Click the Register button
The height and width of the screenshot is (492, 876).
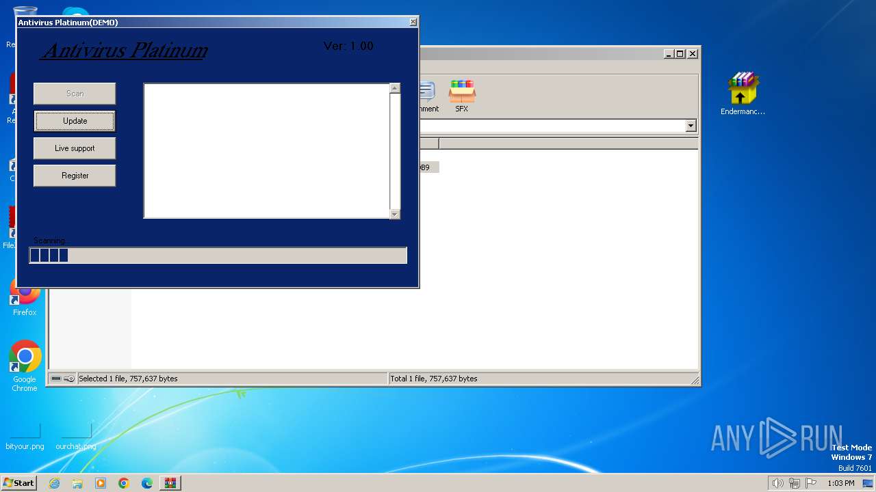click(x=75, y=176)
